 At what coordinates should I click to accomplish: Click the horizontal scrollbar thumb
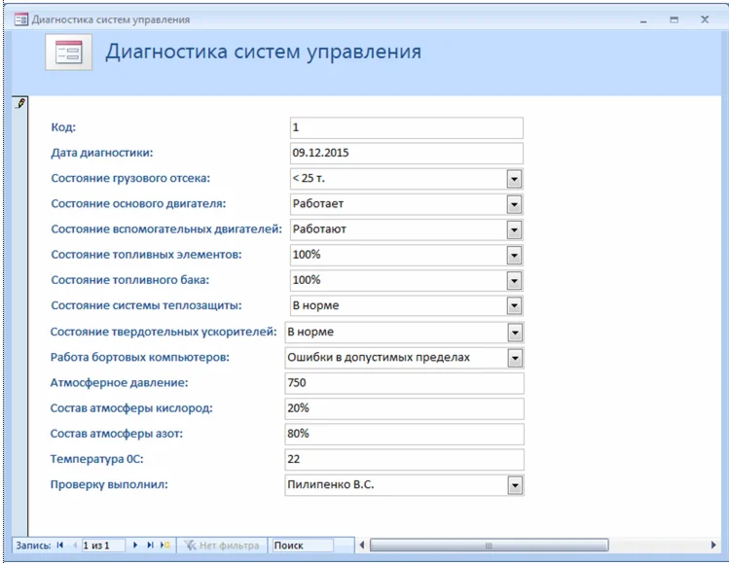(489, 545)
